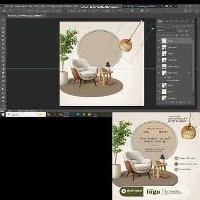
Task: Select the Pen tool
Action: coord(3,81)
